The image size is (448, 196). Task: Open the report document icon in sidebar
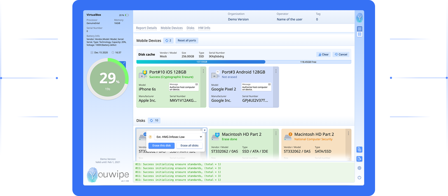pyautogui.click(x=360, y=149)
